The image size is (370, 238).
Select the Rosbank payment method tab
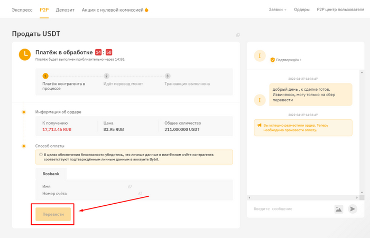coord(51,173)
